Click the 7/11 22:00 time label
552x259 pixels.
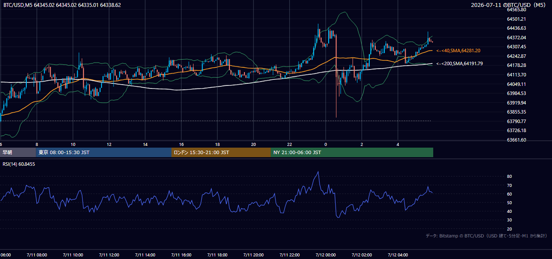point(289,255)
